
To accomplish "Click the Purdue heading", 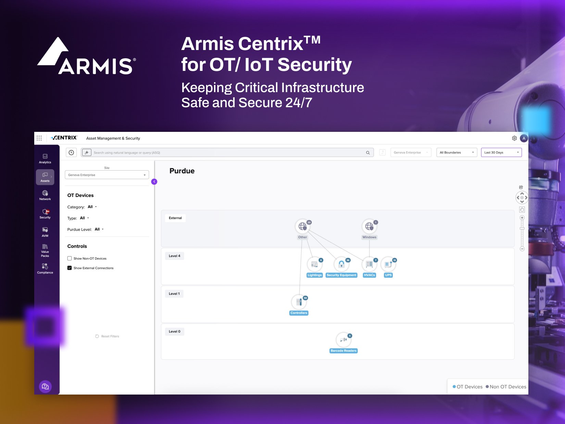I will [x=182, y=171].
